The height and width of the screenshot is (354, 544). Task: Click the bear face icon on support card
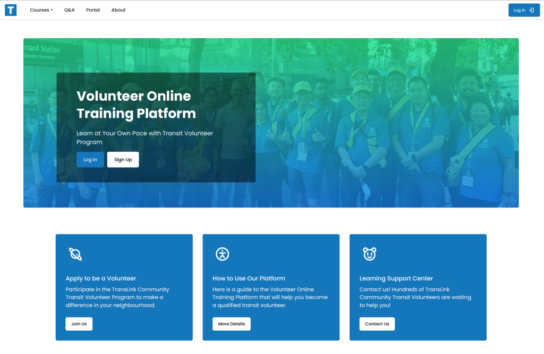[x=369, y=254]
